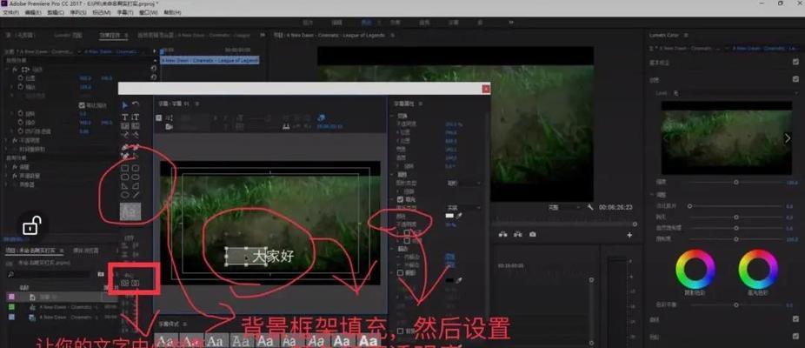Open the Clip (剪辑) menu

56,12
